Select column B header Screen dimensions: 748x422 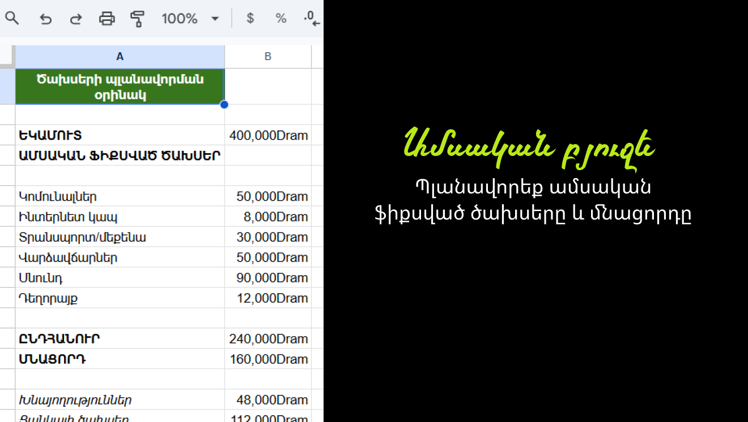(267, 56)
